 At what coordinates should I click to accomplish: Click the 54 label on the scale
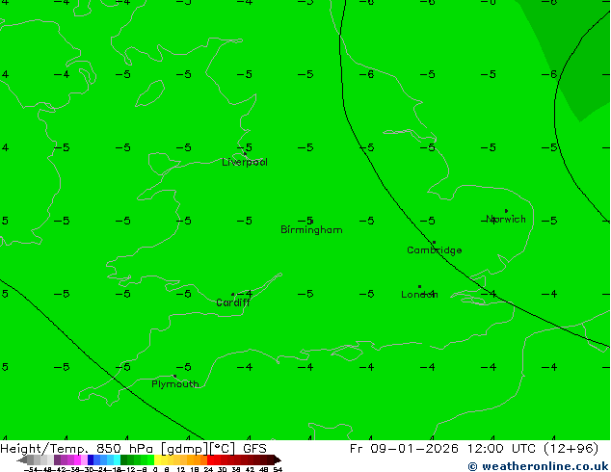pos(278,469)
